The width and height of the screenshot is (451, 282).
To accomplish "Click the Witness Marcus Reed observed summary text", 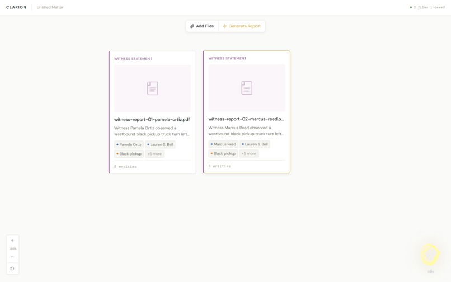I will [x=246, y=130].
